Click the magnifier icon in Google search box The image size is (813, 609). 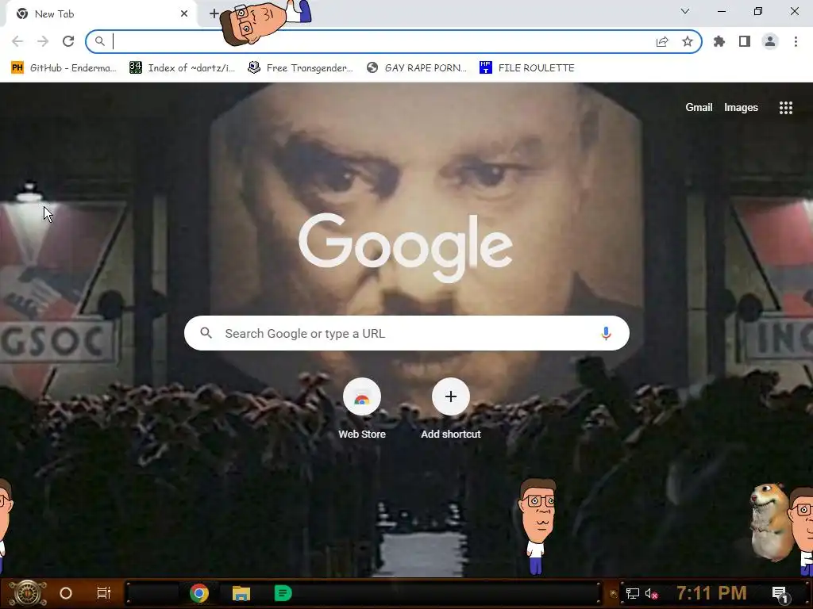pyautogui.click(x=206, y=333)
